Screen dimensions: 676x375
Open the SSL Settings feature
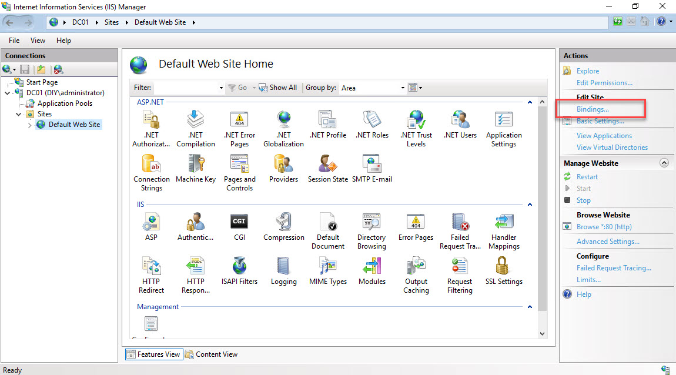coord(504,271)
